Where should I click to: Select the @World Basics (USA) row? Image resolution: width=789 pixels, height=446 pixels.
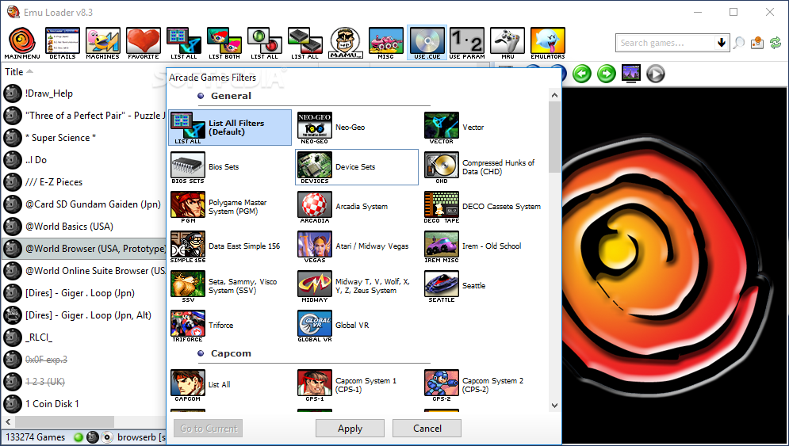(83, 227)
